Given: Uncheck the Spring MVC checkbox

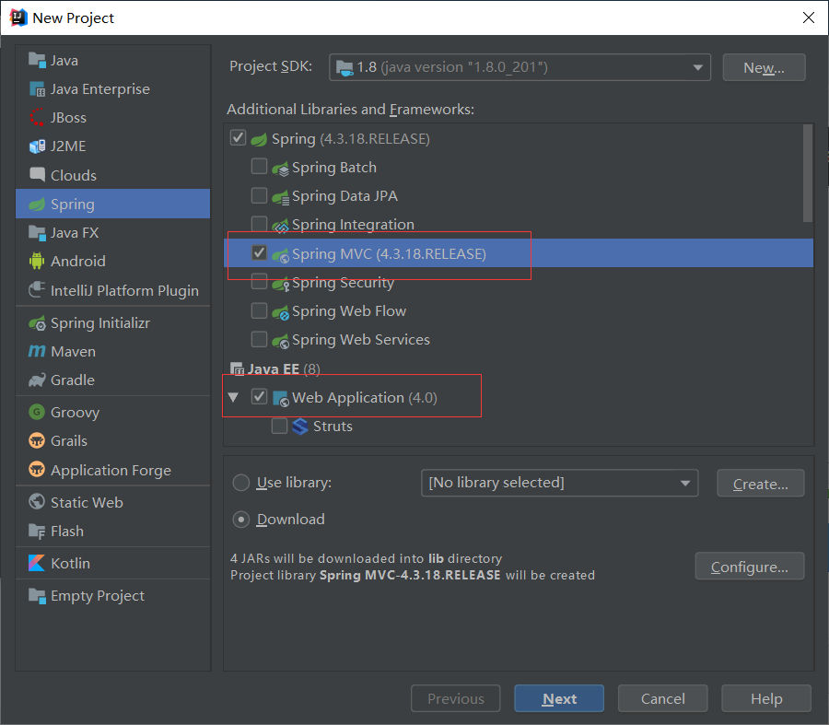Looking at the screenshot, I should tap(259, 252).
